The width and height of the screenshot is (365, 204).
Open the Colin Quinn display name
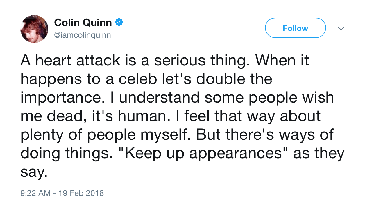[83, 23]
